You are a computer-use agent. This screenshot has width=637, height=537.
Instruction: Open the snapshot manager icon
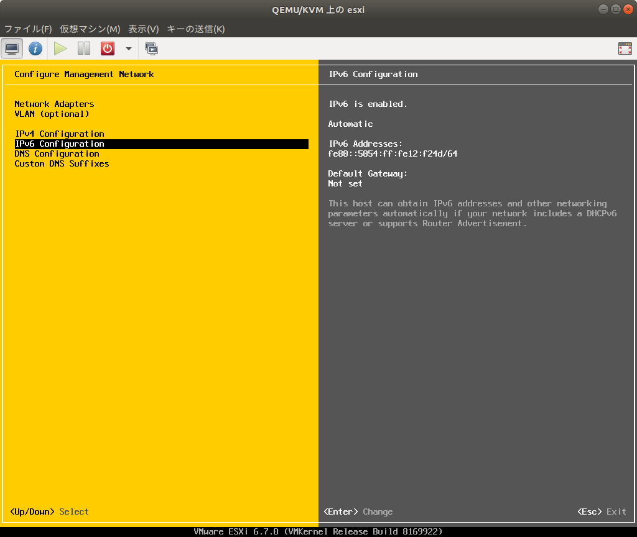[x=152, y=48]
